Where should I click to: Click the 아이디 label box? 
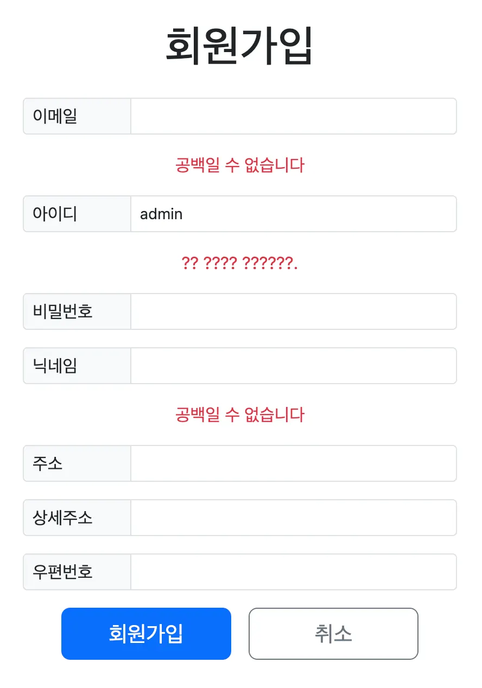[x=77, y=214]
